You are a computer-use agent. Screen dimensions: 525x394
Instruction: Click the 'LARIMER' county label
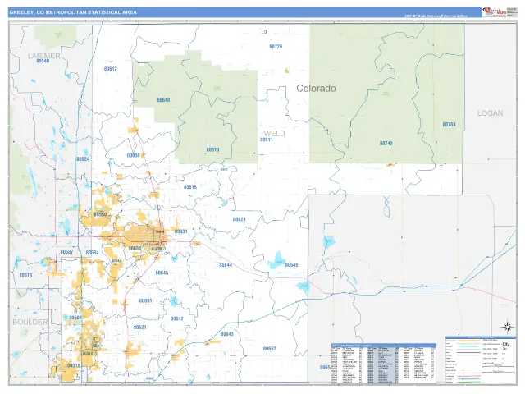[43, 56]
